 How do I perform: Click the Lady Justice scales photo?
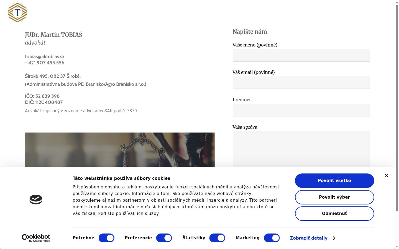tap(120, 150)
